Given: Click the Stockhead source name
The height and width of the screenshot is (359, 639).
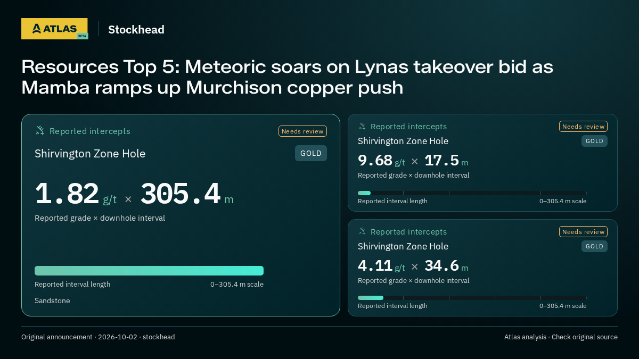Looking at the screenshot, I should pos(136,30).
